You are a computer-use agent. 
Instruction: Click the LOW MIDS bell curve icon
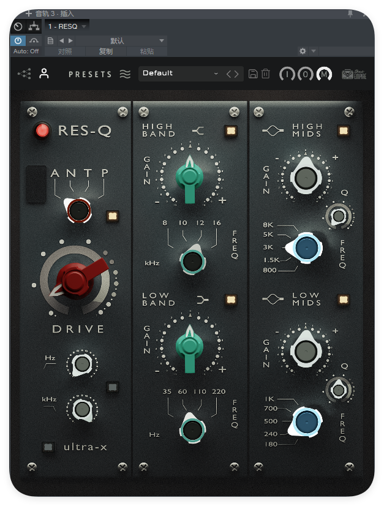(273, 300)
